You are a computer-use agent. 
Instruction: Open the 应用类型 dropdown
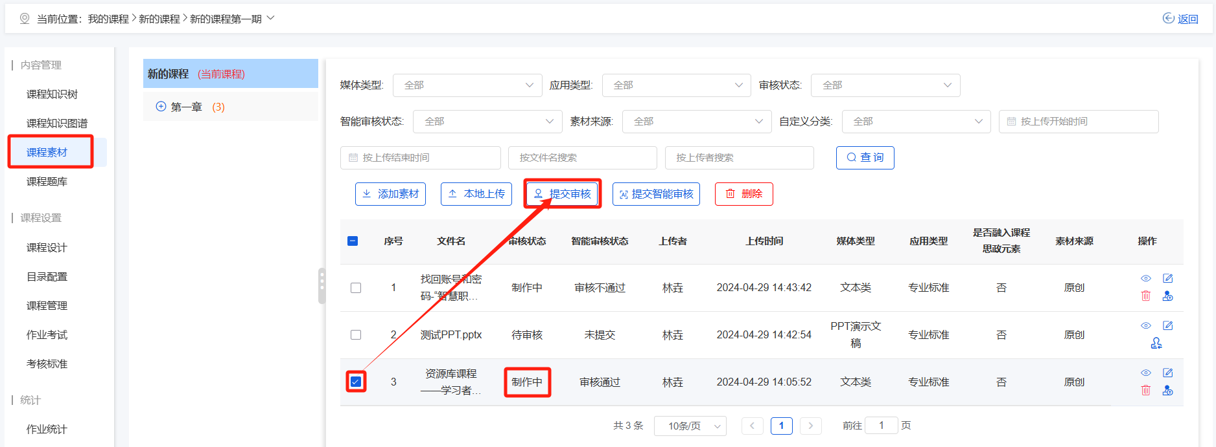pyautogui.click(x=677, y=85)
